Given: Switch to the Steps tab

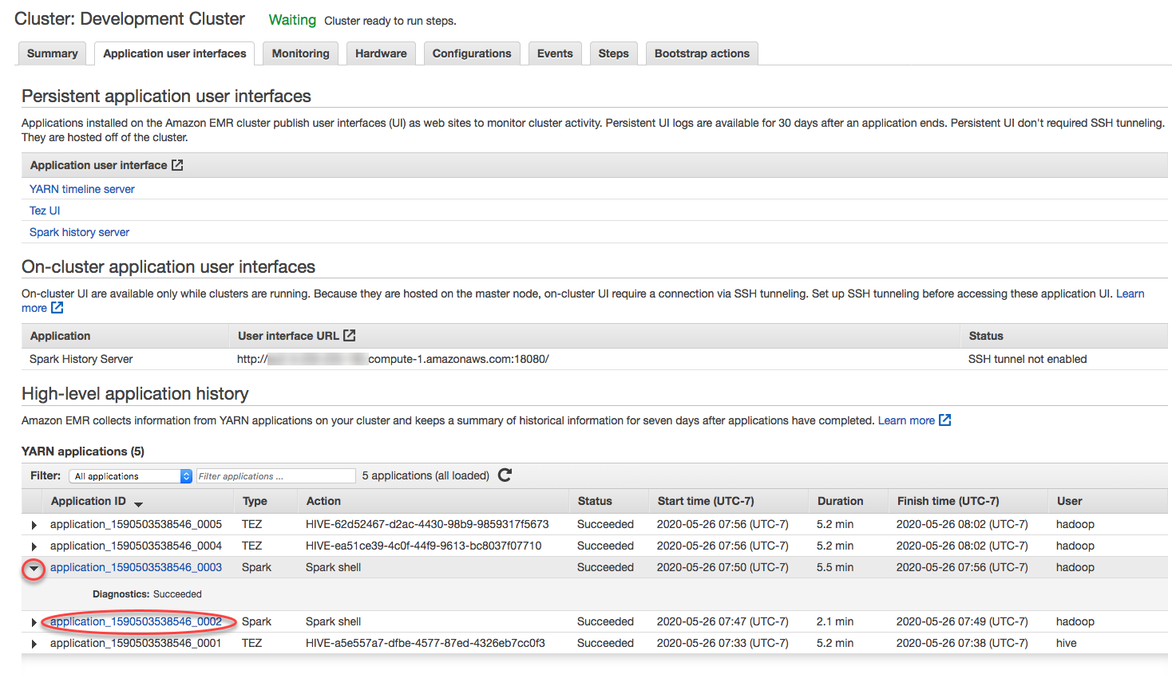Looking at the screenshot, I should click(613, 53).
